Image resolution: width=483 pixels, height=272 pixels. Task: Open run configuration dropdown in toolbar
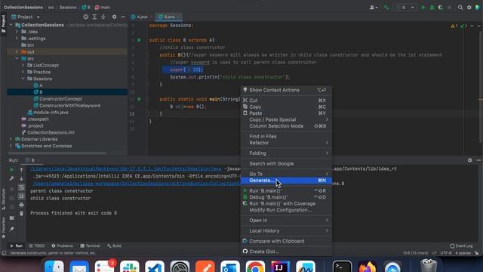click(405, 8)
